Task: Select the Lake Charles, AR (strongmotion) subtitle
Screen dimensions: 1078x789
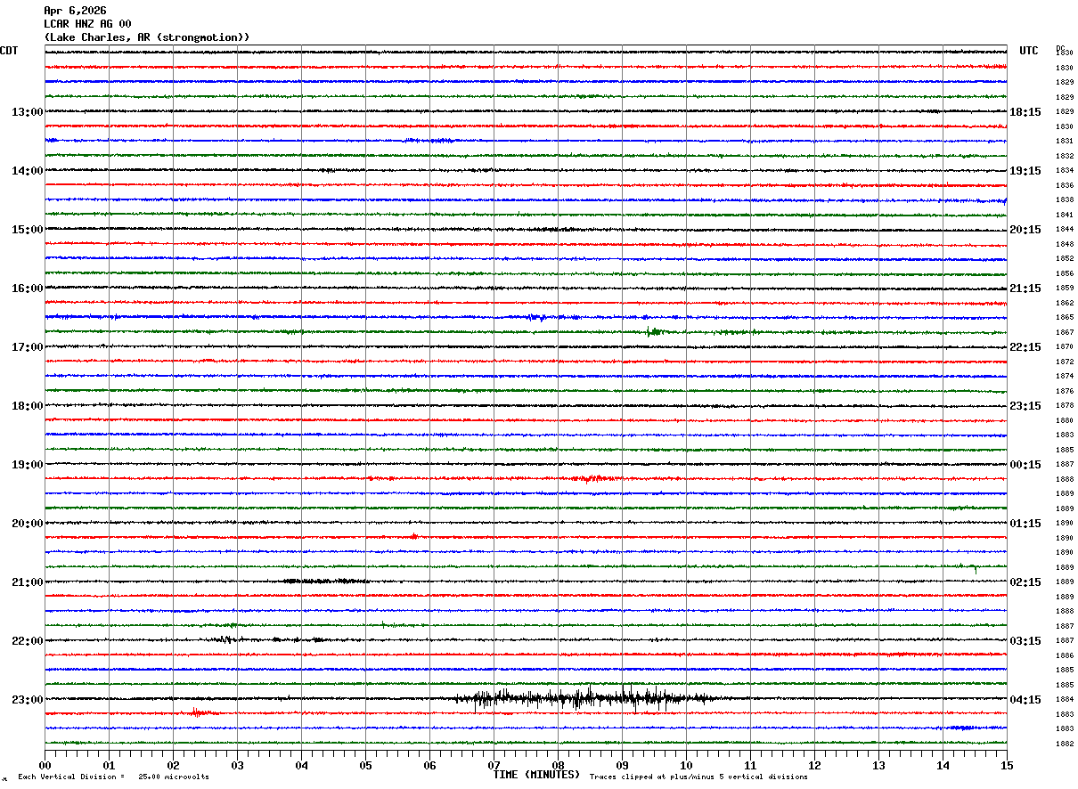Action: [x=147, y=37]
